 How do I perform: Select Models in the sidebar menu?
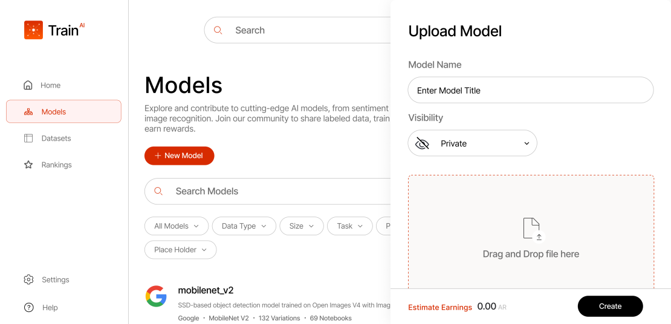click(x=63, y=112)
